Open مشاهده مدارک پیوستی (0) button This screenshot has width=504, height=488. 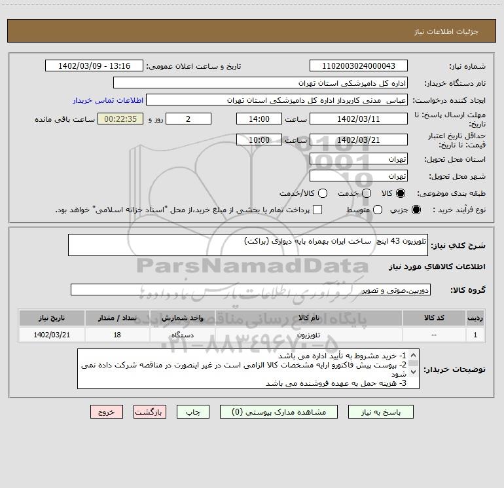pos(279,412)
